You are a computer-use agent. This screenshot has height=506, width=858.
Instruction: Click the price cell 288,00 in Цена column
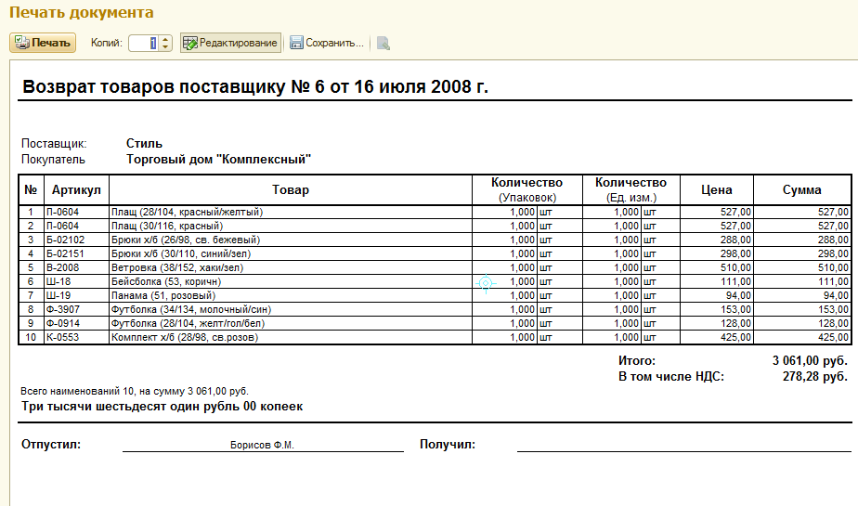coord(716,240)
